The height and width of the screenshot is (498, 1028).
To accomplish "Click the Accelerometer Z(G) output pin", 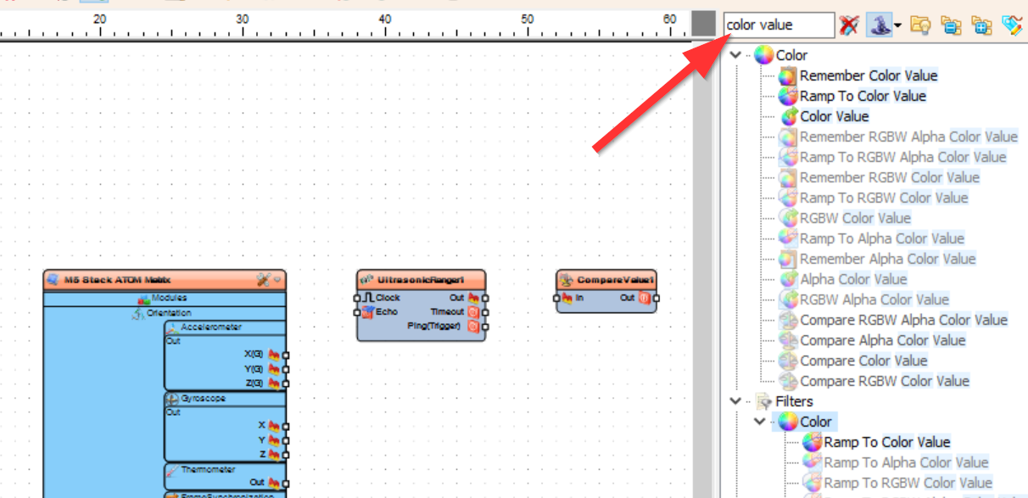I will pos(286,383).
